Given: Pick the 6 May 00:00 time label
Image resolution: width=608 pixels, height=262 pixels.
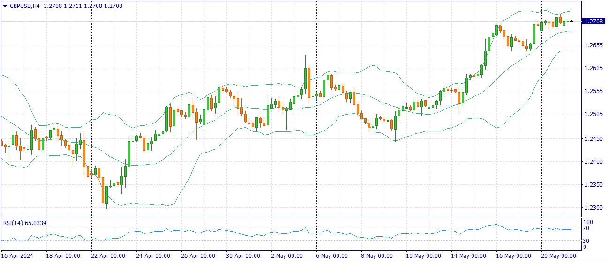Looking at the screenshot, I should click(x=331, y=256).
